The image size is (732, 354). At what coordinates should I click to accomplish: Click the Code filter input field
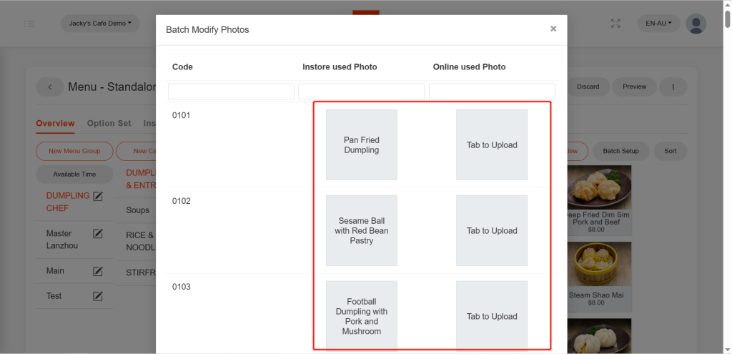point(231,92)
